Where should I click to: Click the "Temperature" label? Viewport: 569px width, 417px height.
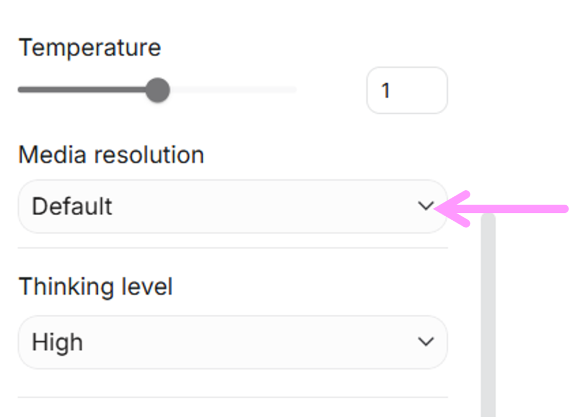(x=89, y=48)
